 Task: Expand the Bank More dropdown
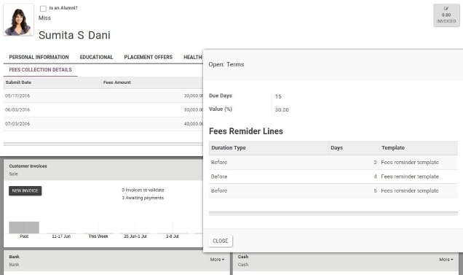pos(217,260)
